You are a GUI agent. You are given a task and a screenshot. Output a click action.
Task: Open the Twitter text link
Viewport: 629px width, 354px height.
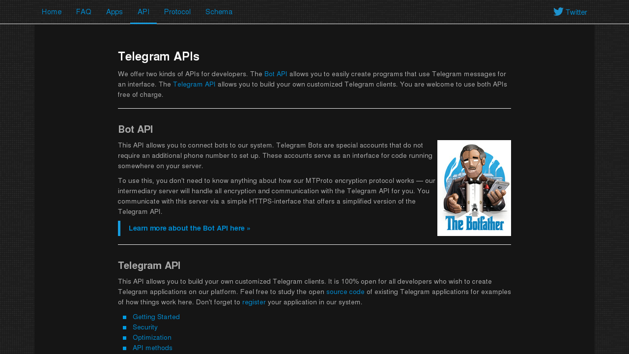point(576,12)
